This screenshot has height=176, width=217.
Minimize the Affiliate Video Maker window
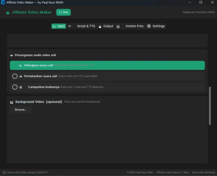pyautogui.click(x=190, y=2)
